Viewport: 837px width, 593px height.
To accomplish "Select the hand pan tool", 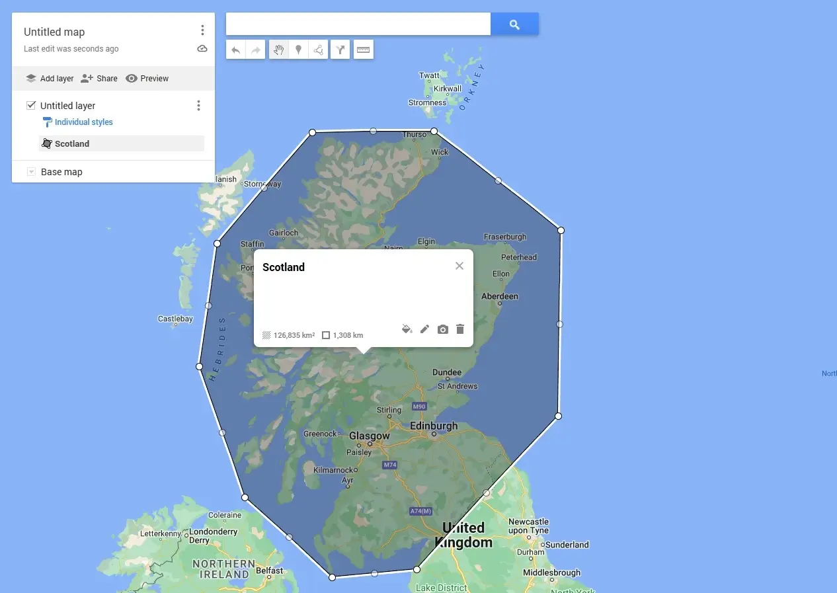I will 278,50.
